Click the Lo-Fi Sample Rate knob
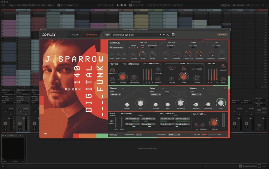This screenshot has width=269, height=169. (x=188, y=54)
